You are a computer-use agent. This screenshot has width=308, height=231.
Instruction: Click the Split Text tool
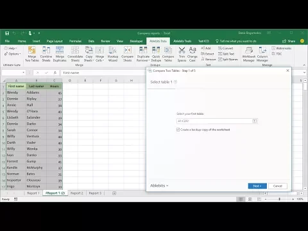[226, 54]
